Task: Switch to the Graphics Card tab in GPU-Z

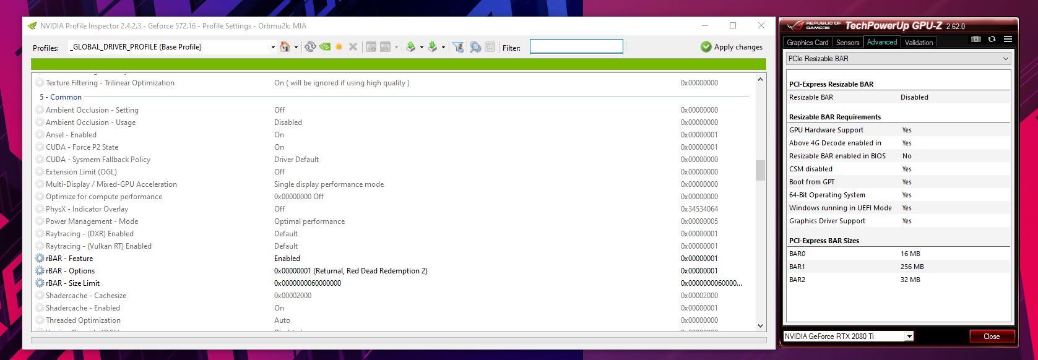Action: (x=807, y=43)
